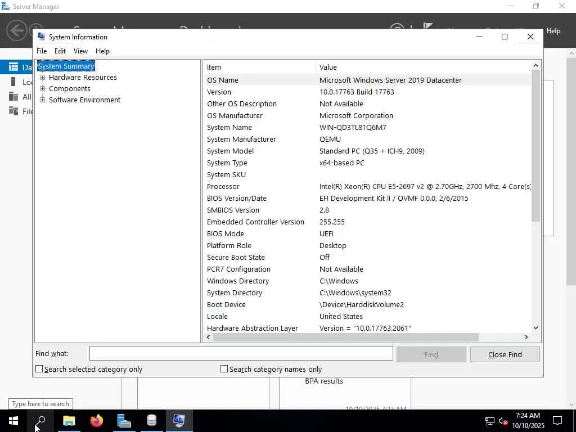The image size is (576, 432).
Task: Open the database disk taskbar icon
Action: coord(151,421)
